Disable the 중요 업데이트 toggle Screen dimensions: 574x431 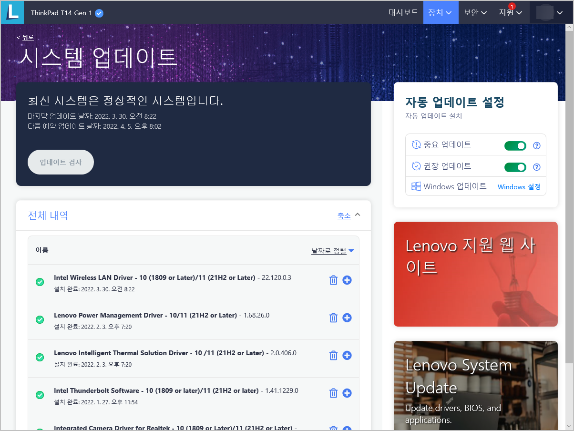[515, 145]
